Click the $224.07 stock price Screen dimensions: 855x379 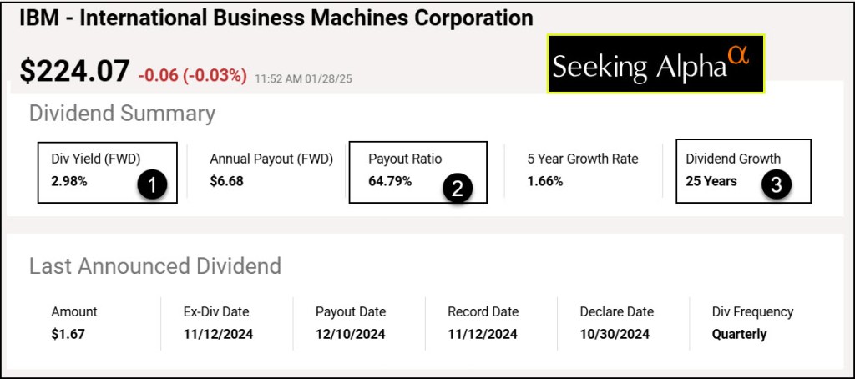point(74,71)
